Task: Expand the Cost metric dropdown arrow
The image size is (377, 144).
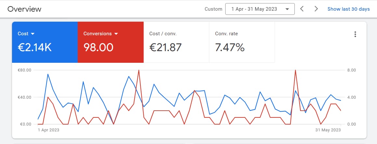Action: point(33,34)
